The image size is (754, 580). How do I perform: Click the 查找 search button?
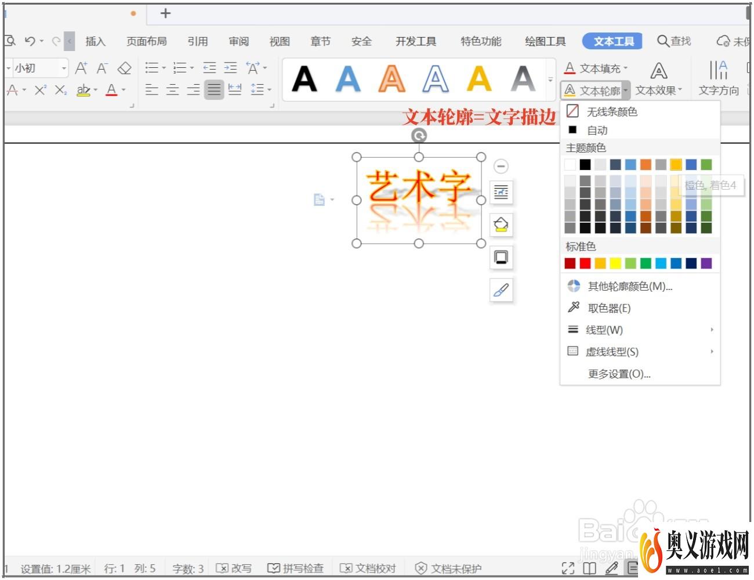tap(674, 41)
